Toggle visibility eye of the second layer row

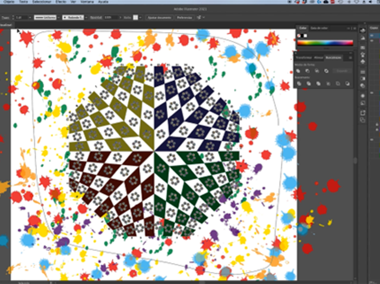pos(372,41)
